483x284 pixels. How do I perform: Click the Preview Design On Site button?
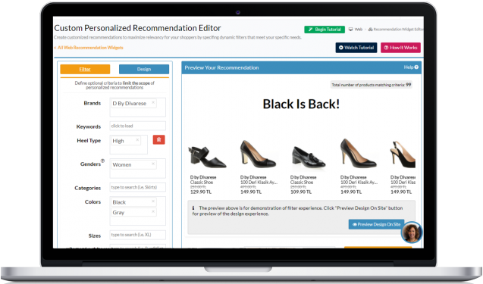click(x=376, y=224)
